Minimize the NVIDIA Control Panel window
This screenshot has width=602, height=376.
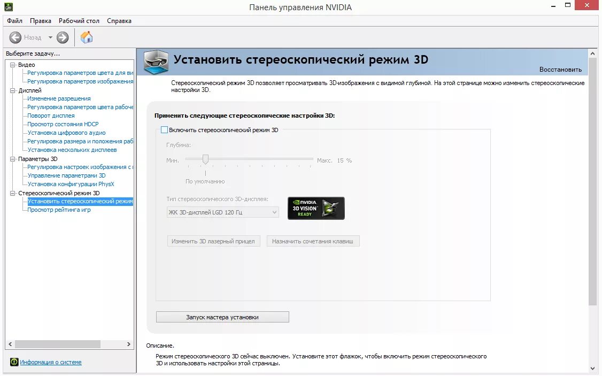tap(553, 6)
